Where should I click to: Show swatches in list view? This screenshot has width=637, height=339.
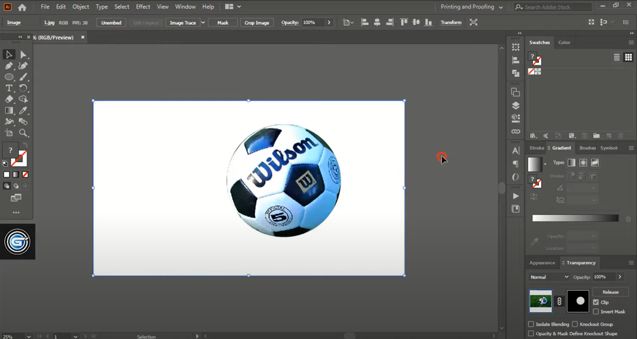coord(617,57)
